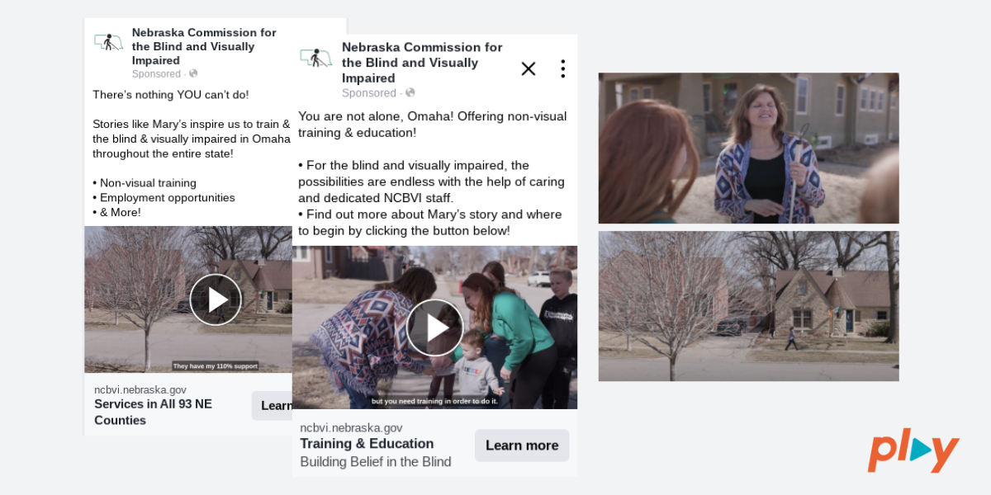
Task: Close the Omaha sponsored ad with X
Action: [529, 68]
